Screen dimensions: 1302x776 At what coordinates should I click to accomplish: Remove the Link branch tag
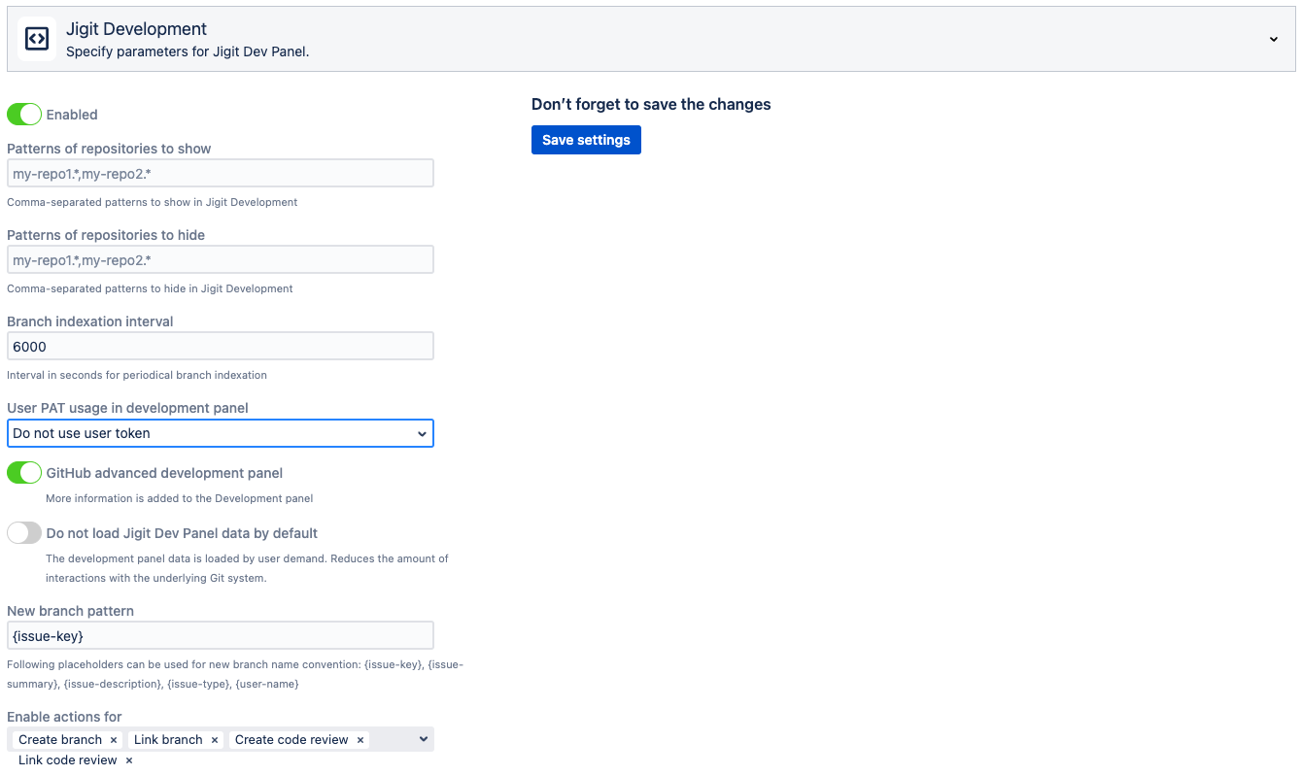(x=215, y=740)
